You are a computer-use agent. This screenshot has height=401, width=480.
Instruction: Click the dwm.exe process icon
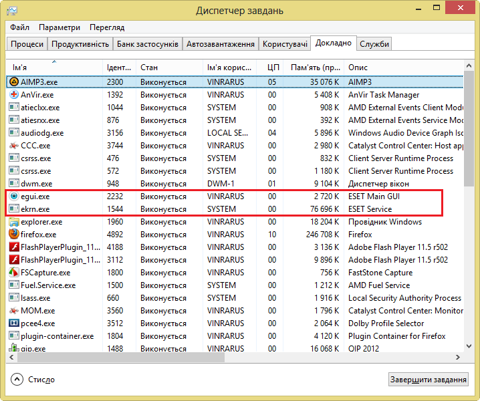(x=14, y=183)
